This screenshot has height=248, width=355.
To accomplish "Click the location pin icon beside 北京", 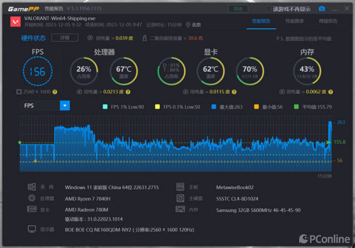I will [188, 25].
